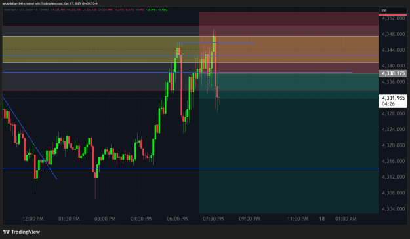Click the 4,336.000 price axis label

pos(393,82)
